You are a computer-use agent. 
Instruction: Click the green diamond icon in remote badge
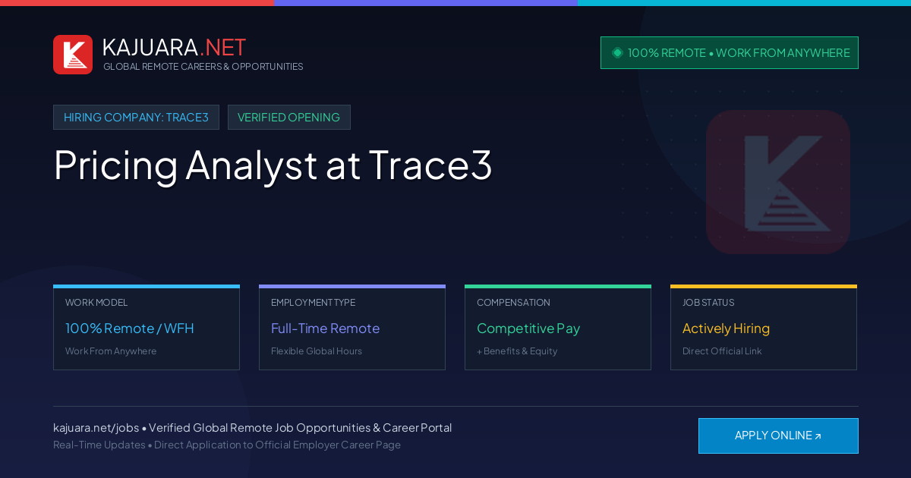tap(617, 52)
